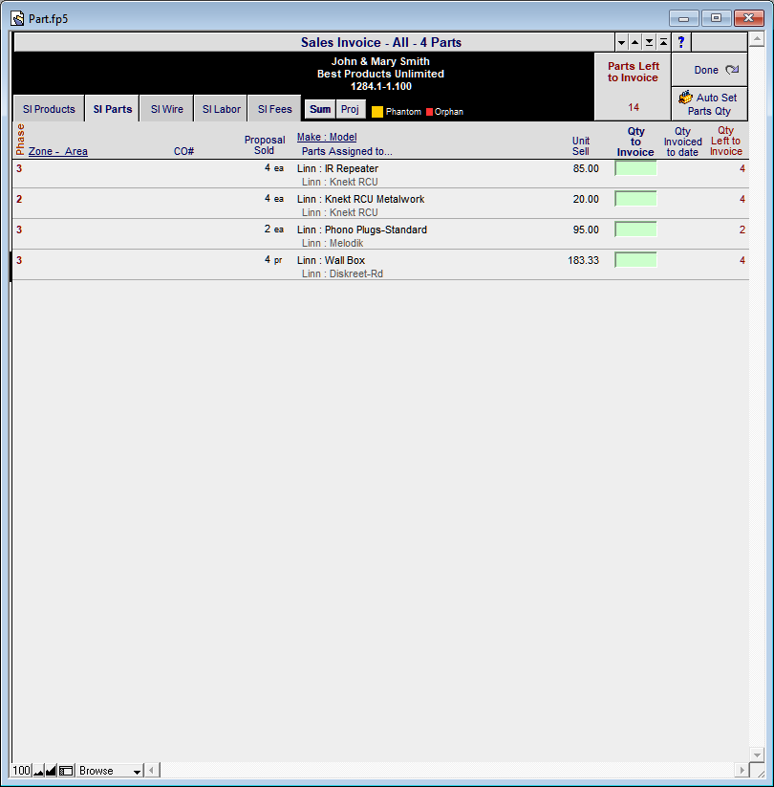Screen dimensions: 774x787
Task: Click the 'Sales Invoice - All - 4 Parts' title
Action: tap(381, 42)
